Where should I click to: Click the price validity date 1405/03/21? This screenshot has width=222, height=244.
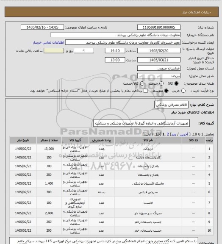(159, 60)
